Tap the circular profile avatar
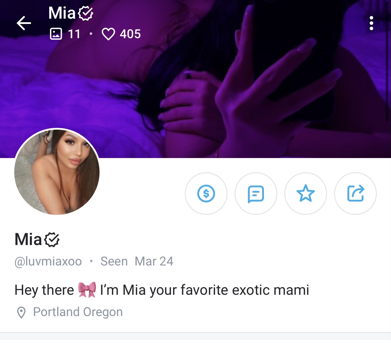This screenshot has height=343, width=391. [57, 172]
